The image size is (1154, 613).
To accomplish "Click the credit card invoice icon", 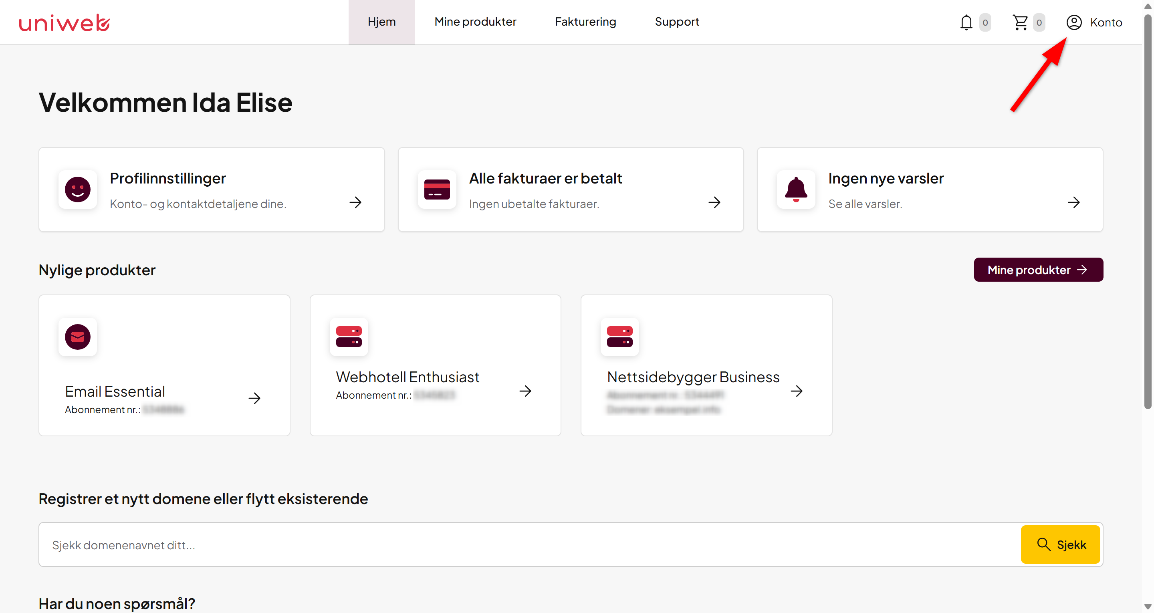I will (x=437, y=190).
